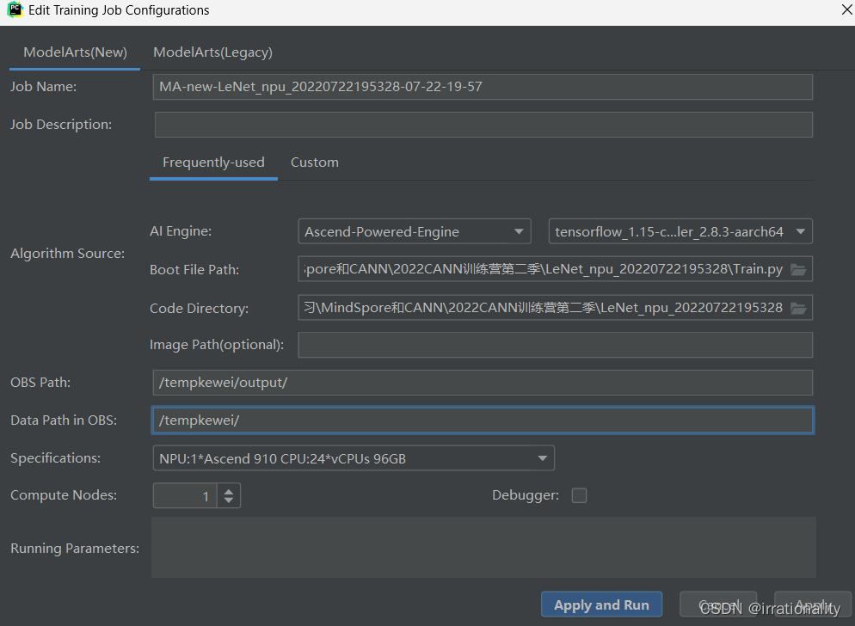Click the Cancel button
Screen dimensions: 855x626
click(718, 605)
